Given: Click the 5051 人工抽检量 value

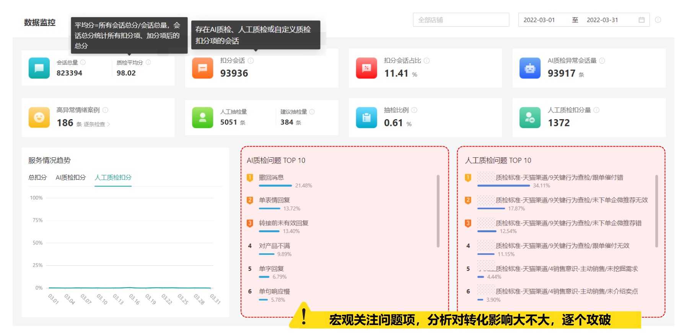Looking at the screenshot, I should pos(228,122).
